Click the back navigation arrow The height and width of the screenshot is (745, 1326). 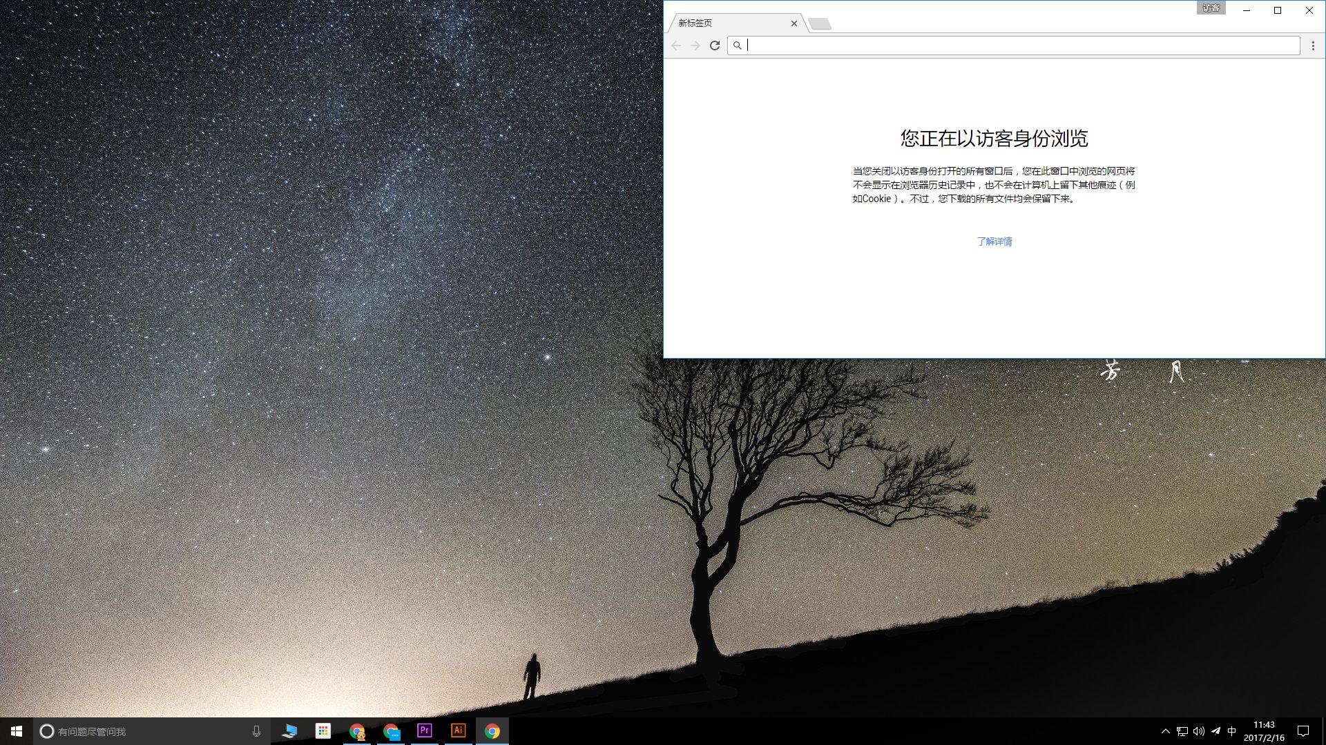[x=676, y=46]
